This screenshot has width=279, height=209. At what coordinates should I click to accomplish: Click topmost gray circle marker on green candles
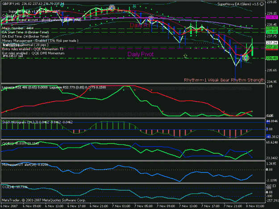tap(112, 8)
